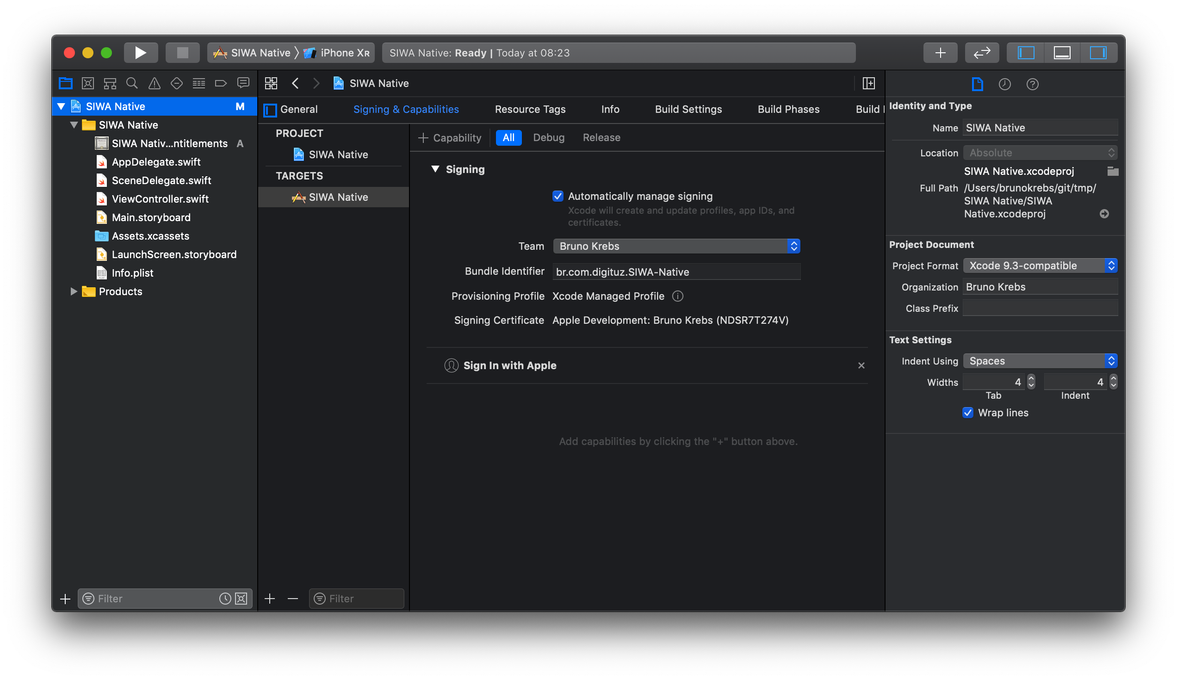Image resolution: width=1177 pixels, height=680 pixels.
Task: Remove Sign In with Apple capability
Action: click(x=861, y=365)
